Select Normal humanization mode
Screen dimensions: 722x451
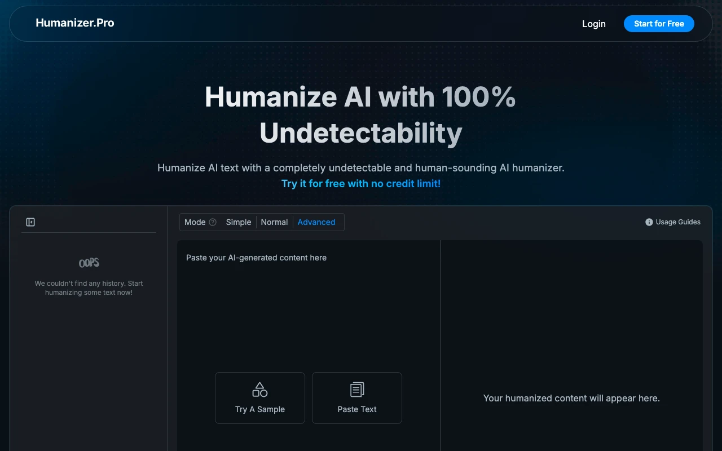(x=274, y=222)
